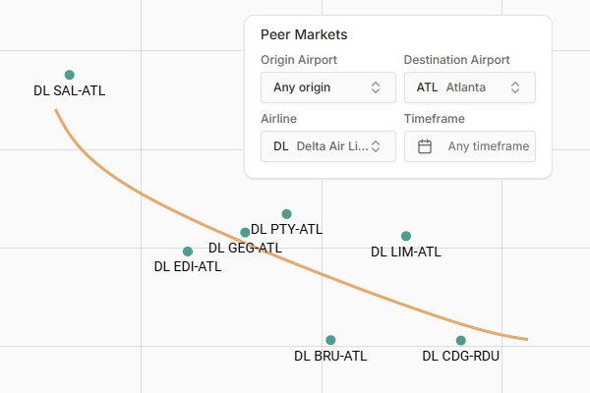Click the calendar icon in Timeframe field

[x=425, y=146]
